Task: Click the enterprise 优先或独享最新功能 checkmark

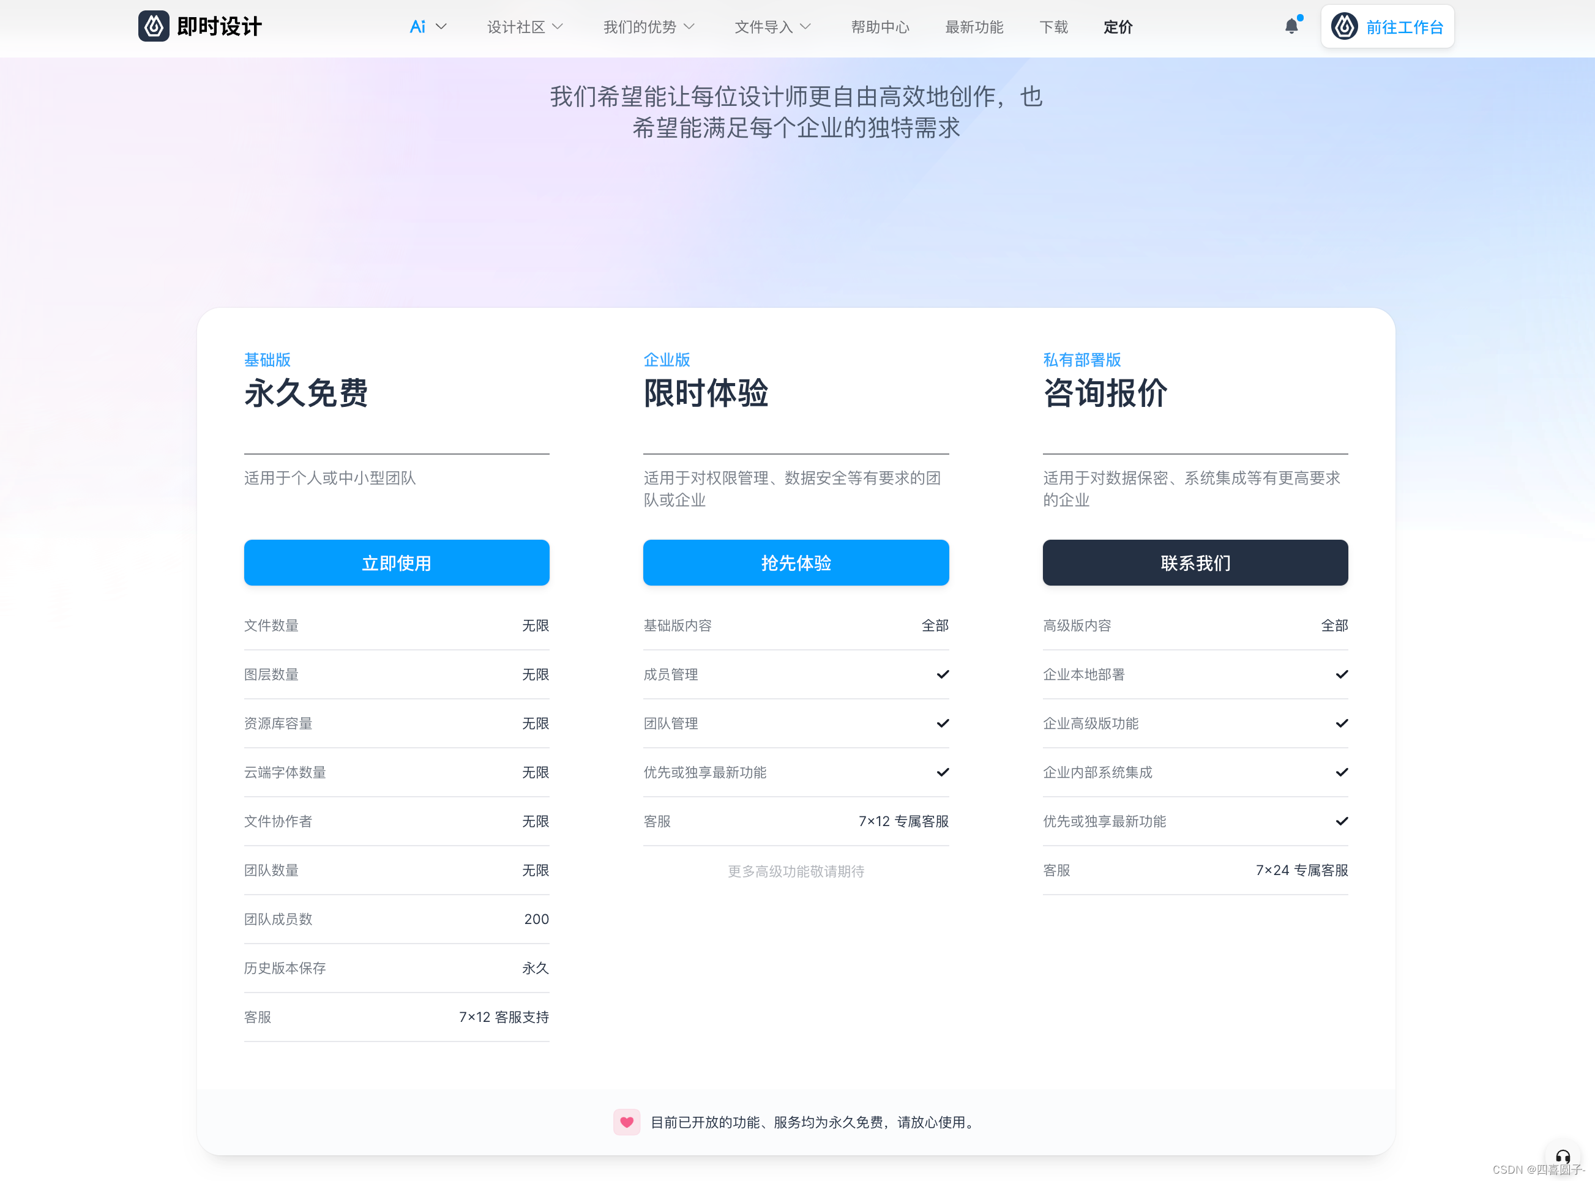Action: [943, 772]
